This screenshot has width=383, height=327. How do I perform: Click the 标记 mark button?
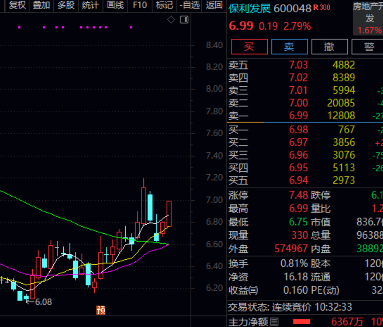[165, 5]
